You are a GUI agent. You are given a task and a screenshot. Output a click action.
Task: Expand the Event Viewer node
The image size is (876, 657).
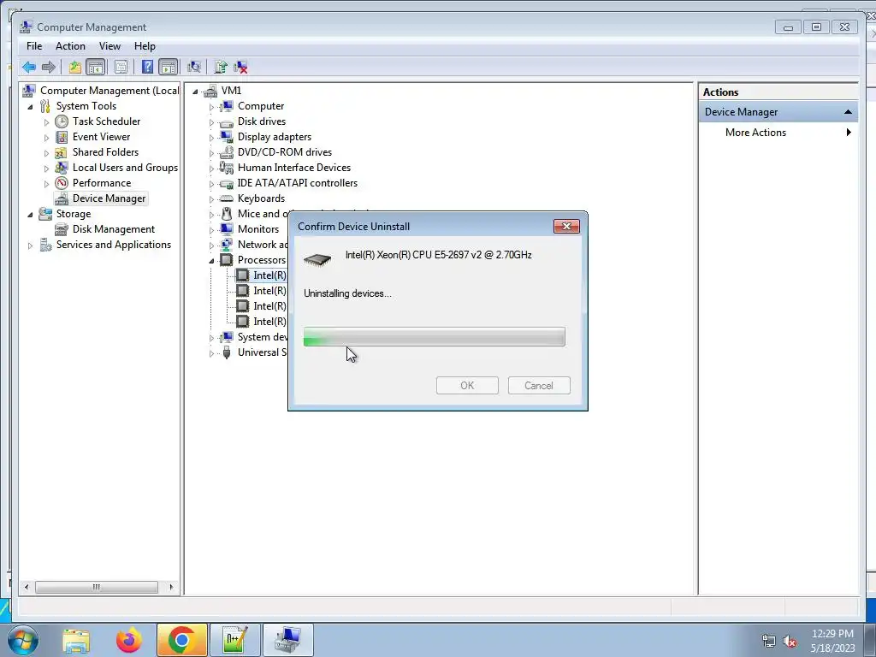(46, 138)
